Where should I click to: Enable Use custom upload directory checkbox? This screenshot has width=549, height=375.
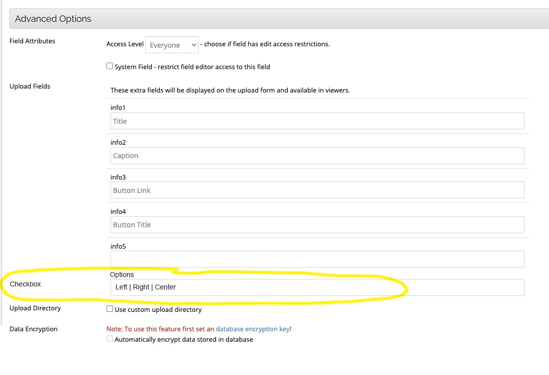click(x=110, y=309)
